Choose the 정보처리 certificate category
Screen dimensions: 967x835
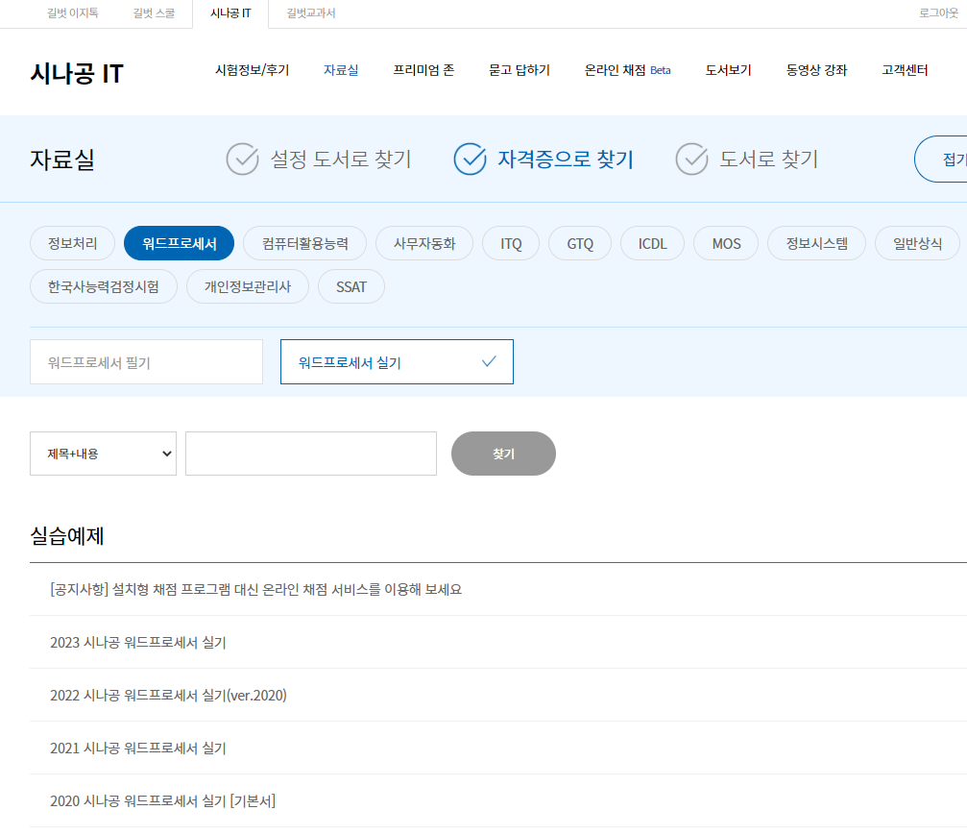coord(72,243)
